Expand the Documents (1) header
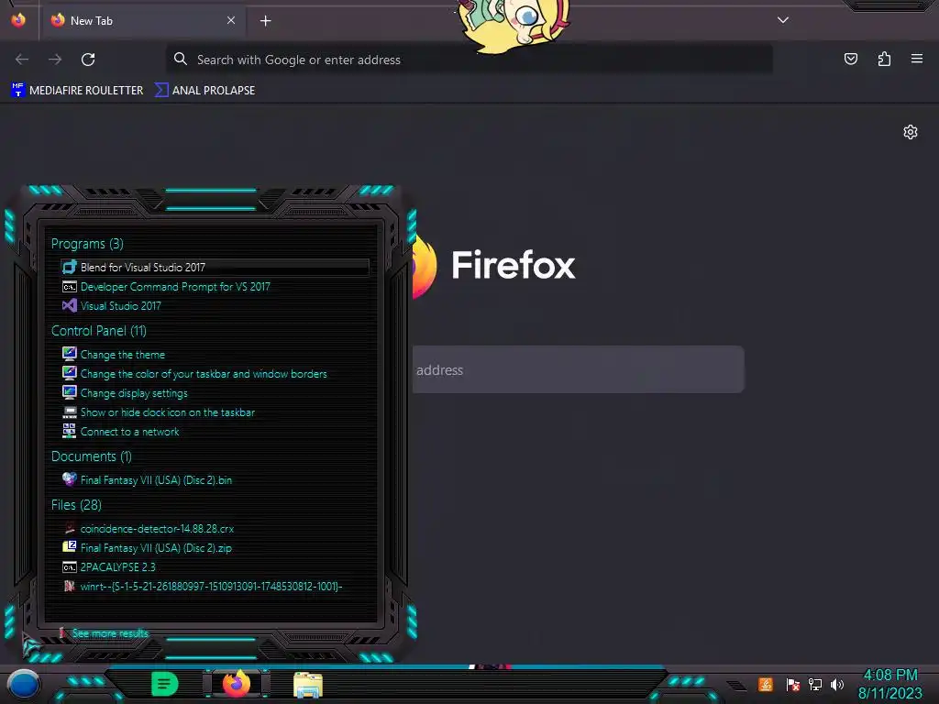This screenshot has height=704, width=939. point(91,456)
